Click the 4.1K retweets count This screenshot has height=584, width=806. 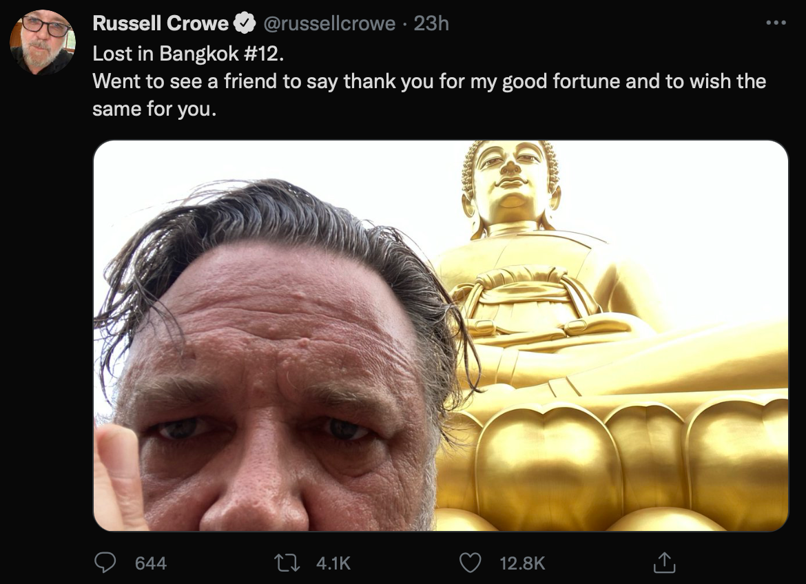(333, 563)
